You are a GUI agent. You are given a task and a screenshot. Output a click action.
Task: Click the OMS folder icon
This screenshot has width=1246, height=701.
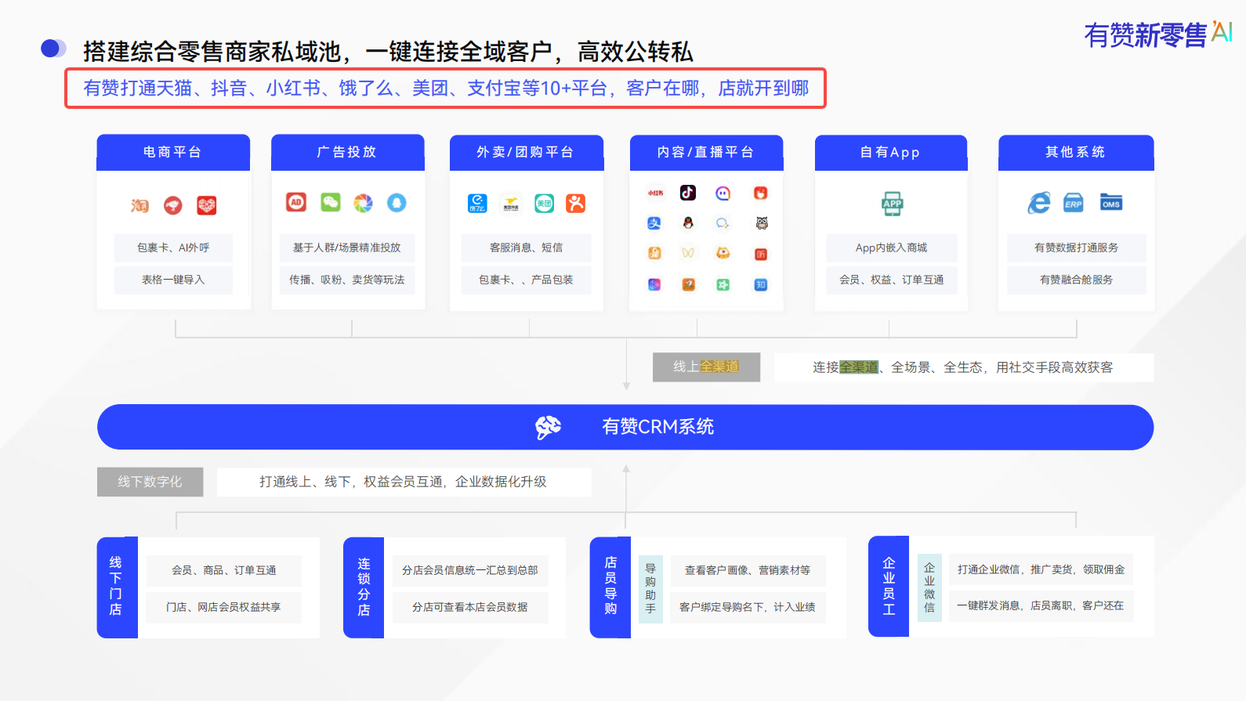(x=1110, y=204)
